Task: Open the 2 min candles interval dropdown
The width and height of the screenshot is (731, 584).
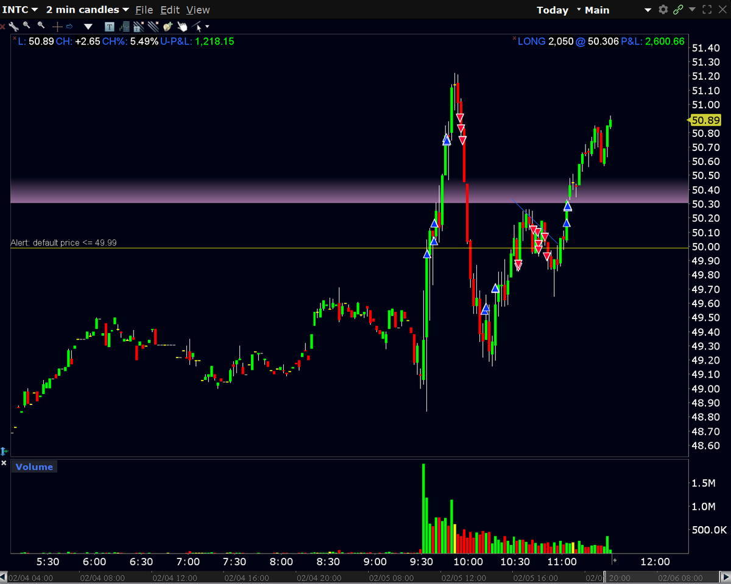Action: click(88, 10)
